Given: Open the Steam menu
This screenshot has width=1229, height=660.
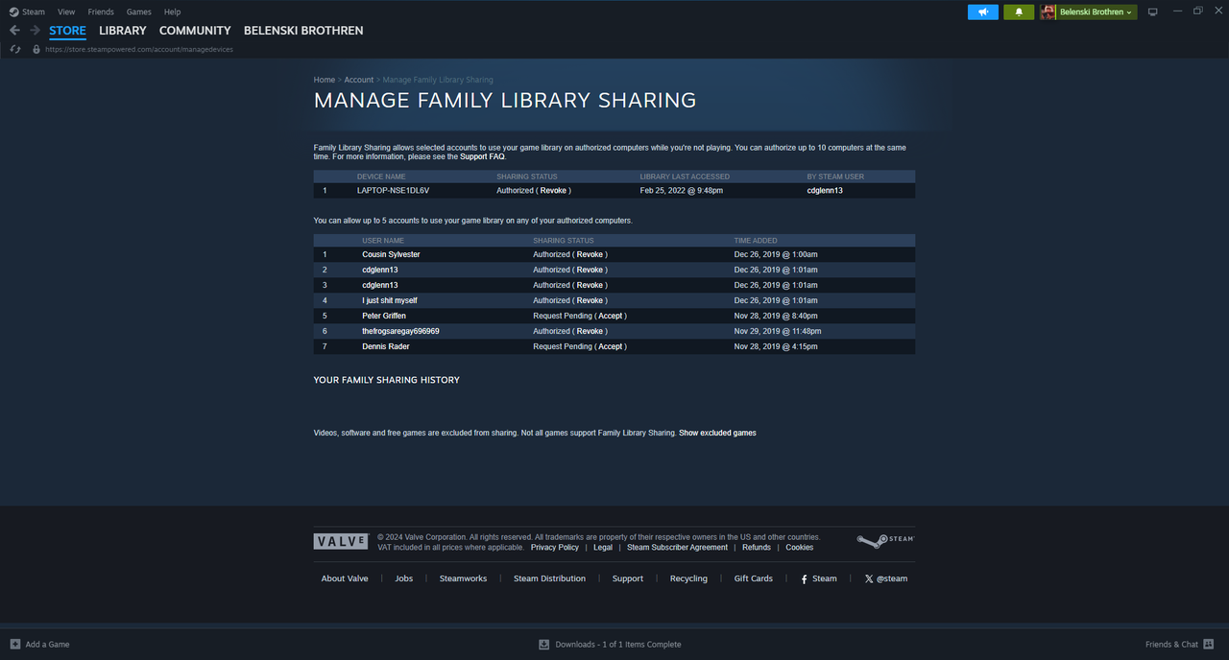Looking at the screenshot, I should coord(27,12).
